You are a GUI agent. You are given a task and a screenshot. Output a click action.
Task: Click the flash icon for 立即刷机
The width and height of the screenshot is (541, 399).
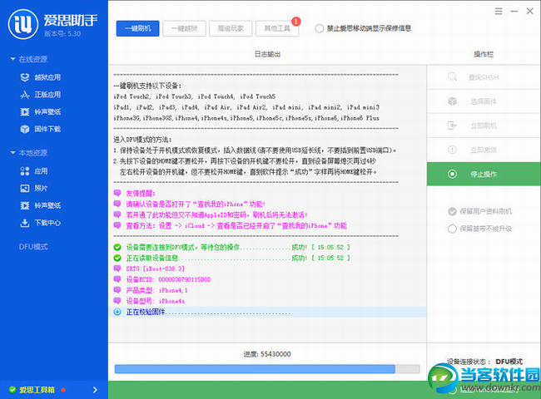(452, 126)
